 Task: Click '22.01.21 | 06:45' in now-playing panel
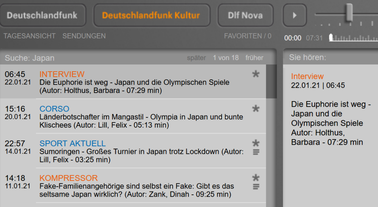point(318,85)
